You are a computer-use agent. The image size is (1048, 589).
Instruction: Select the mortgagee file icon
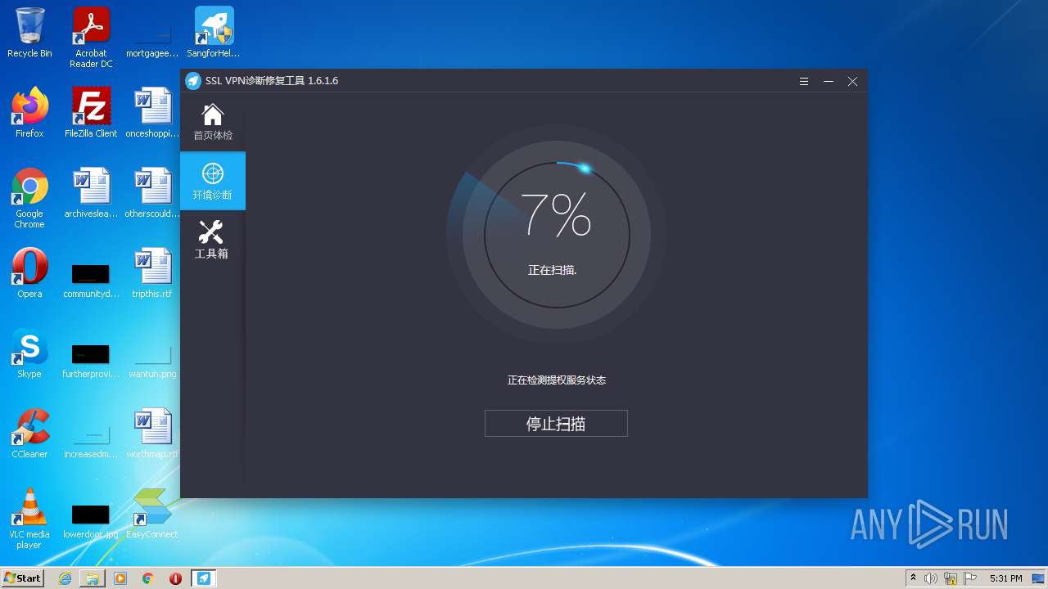point(152,41)
